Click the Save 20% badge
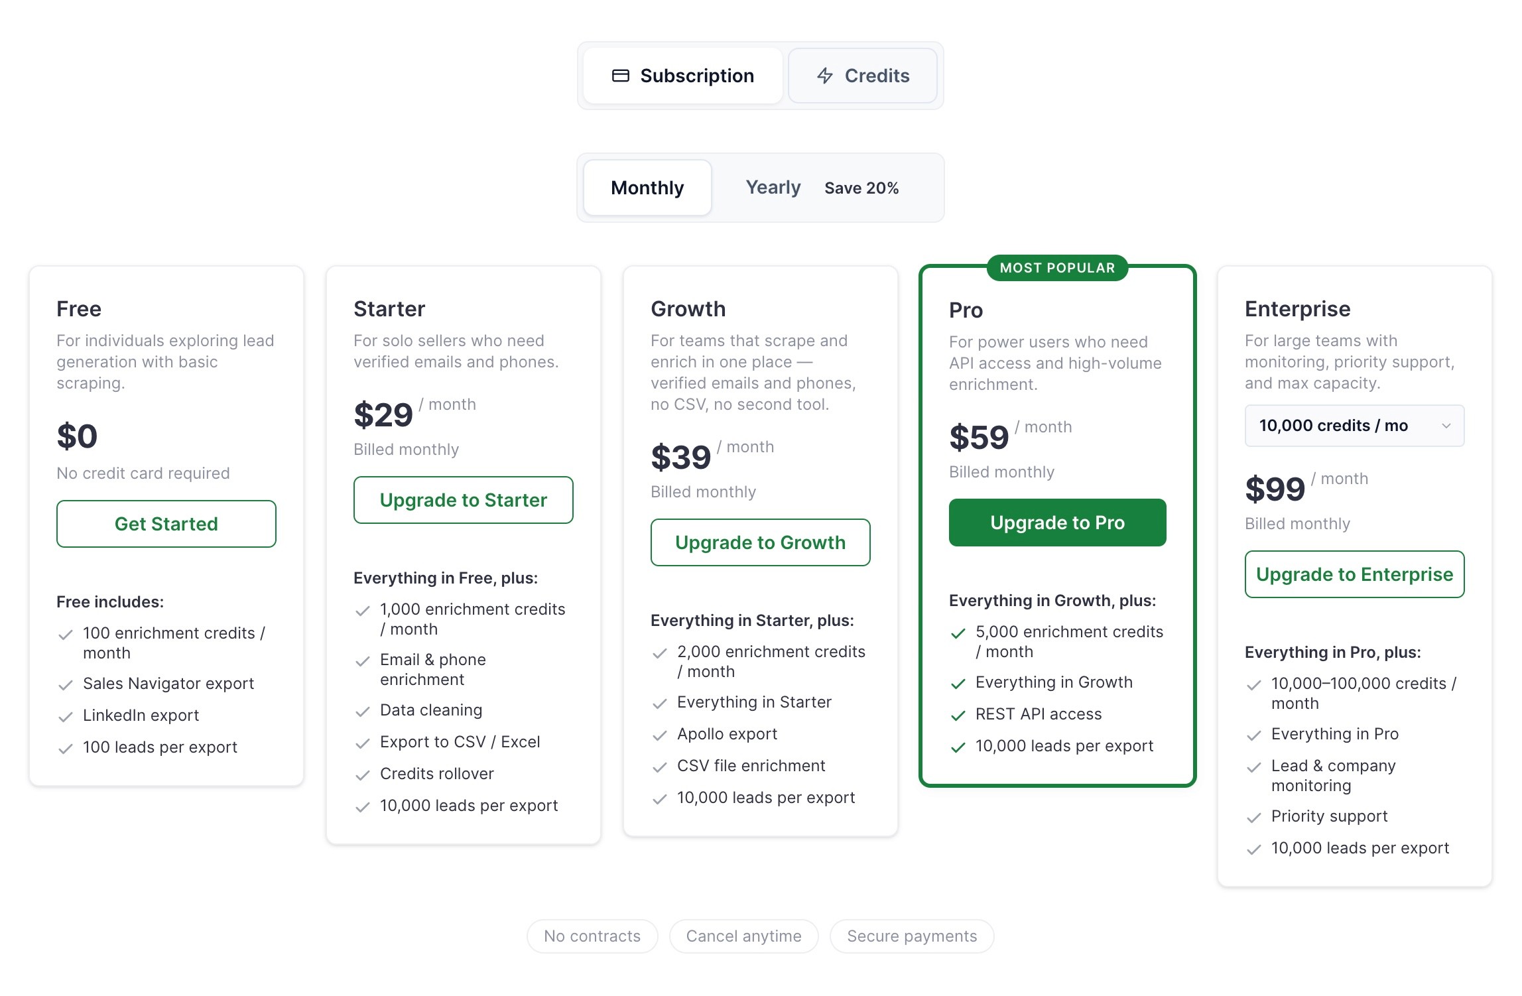 [x=861, y=188]
